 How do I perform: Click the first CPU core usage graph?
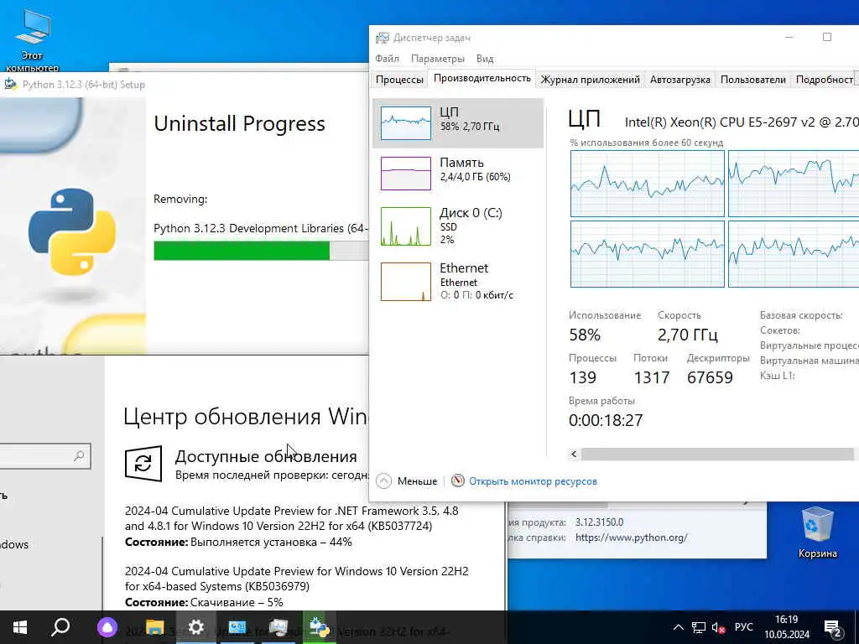[x=647, y=184]
